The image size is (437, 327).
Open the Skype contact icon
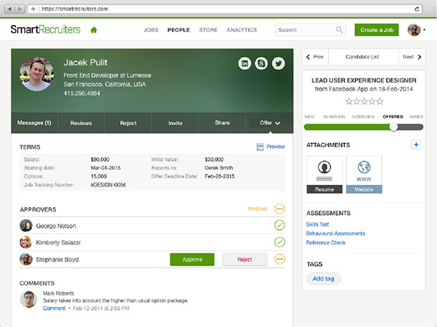click(261, 64)
